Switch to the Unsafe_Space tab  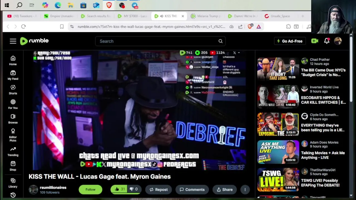pos(279,16)
